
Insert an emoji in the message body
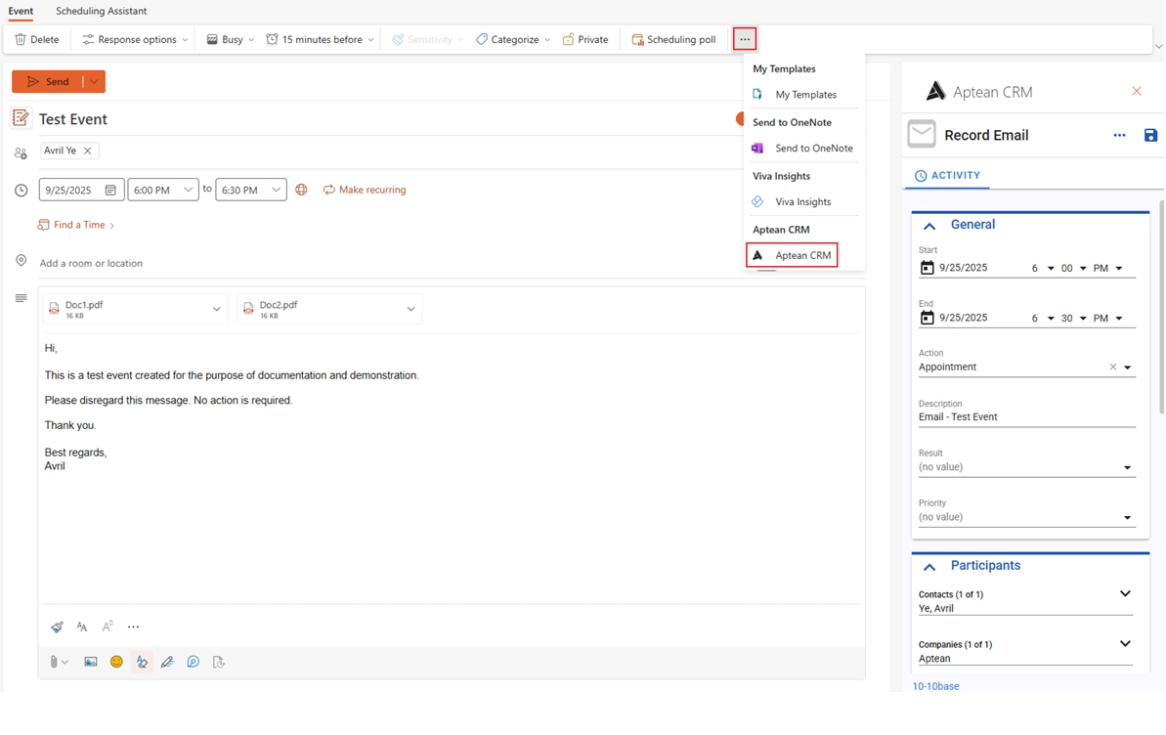[116, 662]
